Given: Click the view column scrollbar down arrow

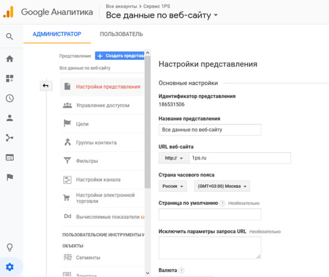Looking at the screenshot, I should tap(148, 273).
